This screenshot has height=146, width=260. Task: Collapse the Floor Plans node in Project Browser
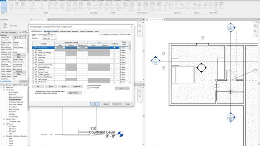(x=4, y=90)
